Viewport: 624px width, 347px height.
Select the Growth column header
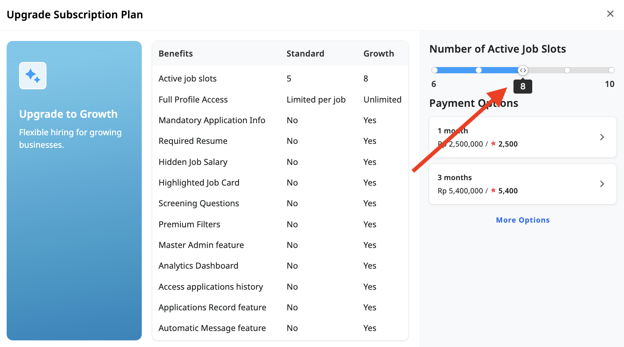(378, 53)
